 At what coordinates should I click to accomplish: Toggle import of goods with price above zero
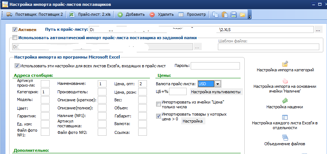click(158, 116)
